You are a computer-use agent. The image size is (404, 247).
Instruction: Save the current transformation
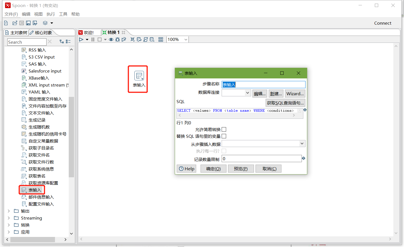28,23
